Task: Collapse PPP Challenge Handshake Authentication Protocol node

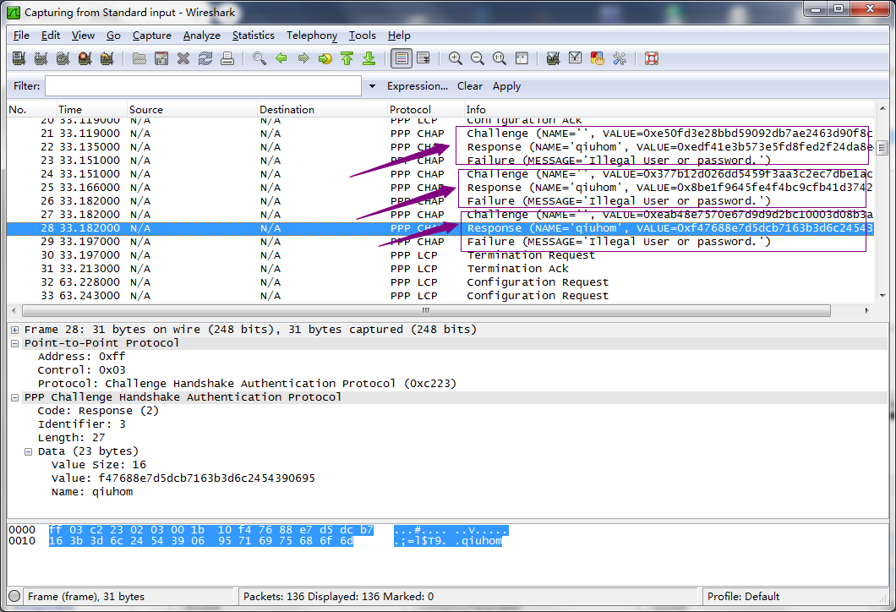Action: [x=15, y=397]
